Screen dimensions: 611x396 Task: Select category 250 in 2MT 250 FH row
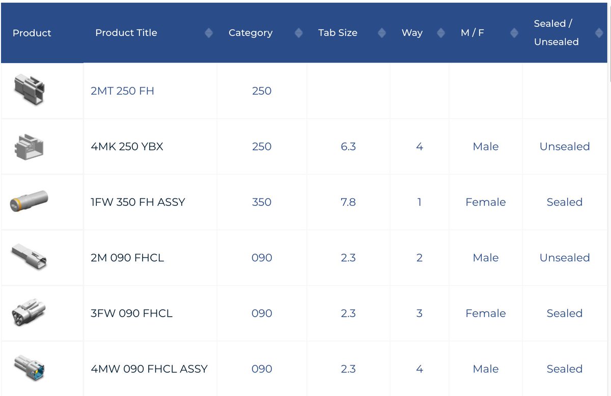262,91
